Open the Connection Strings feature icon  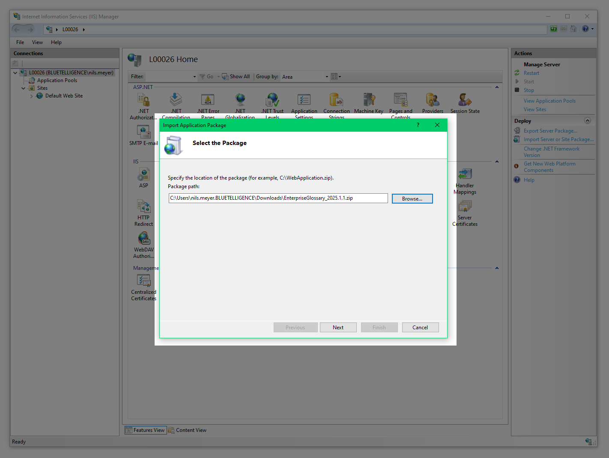(x=336, y=103)
